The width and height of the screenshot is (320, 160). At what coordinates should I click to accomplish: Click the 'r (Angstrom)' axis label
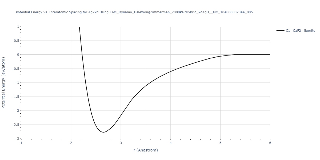146,150
